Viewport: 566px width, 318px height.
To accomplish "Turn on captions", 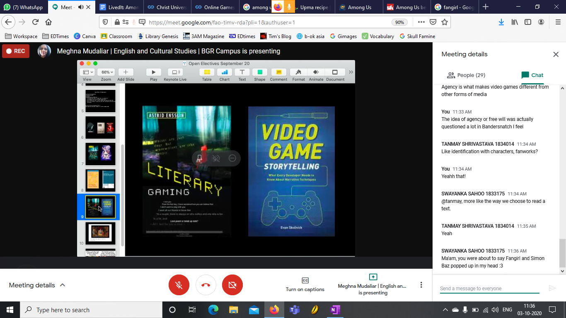I will click(305, 284).
